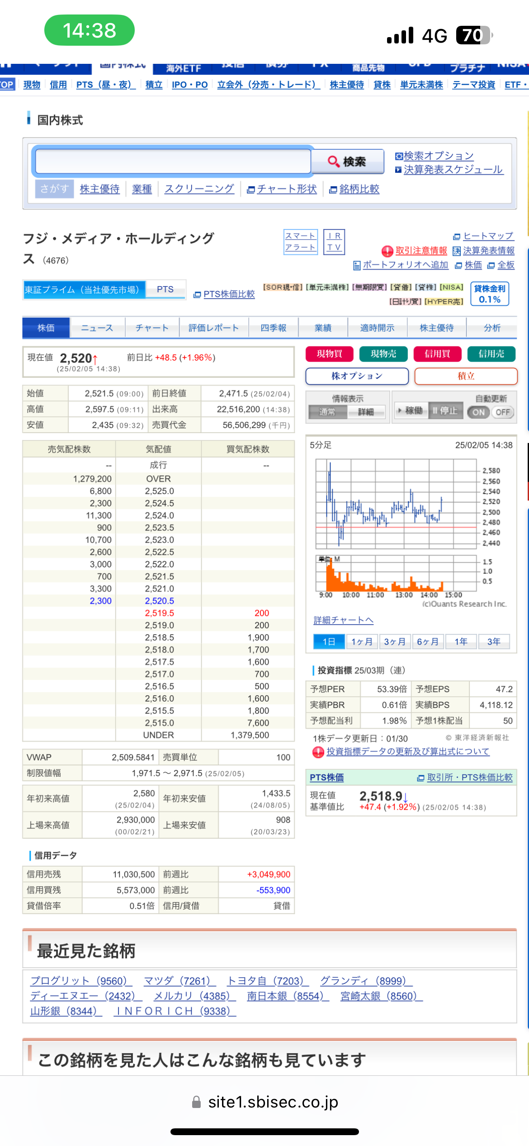This screenshot has height=1146, width=529.
Task: Add stock via ポートフォリオへ追加 icon link
Action: pos(401,265)
